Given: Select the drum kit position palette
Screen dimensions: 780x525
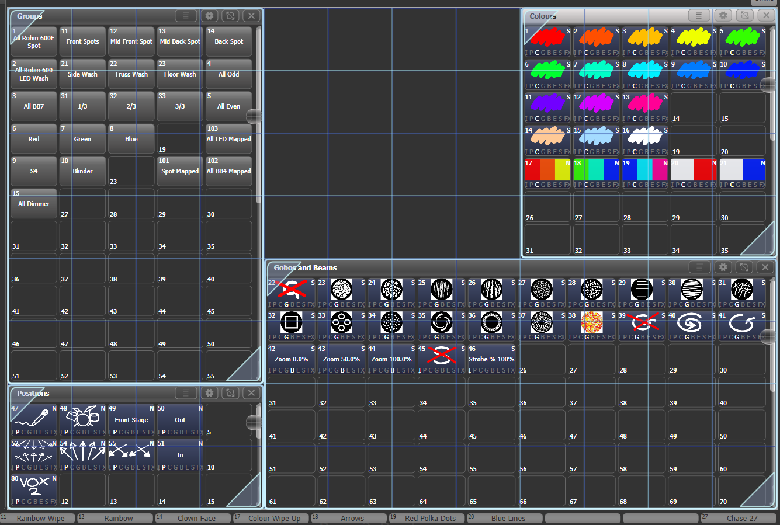Looking at the screenshot, I should pos(82,419).
